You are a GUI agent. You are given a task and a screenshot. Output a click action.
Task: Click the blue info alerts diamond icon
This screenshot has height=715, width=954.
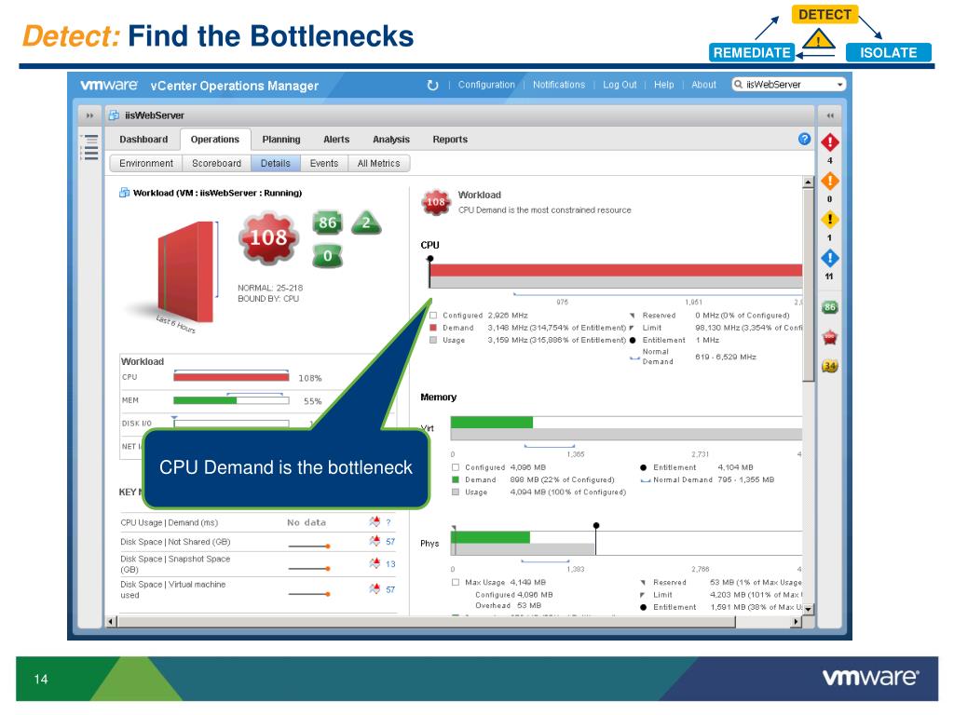(830, 259)
